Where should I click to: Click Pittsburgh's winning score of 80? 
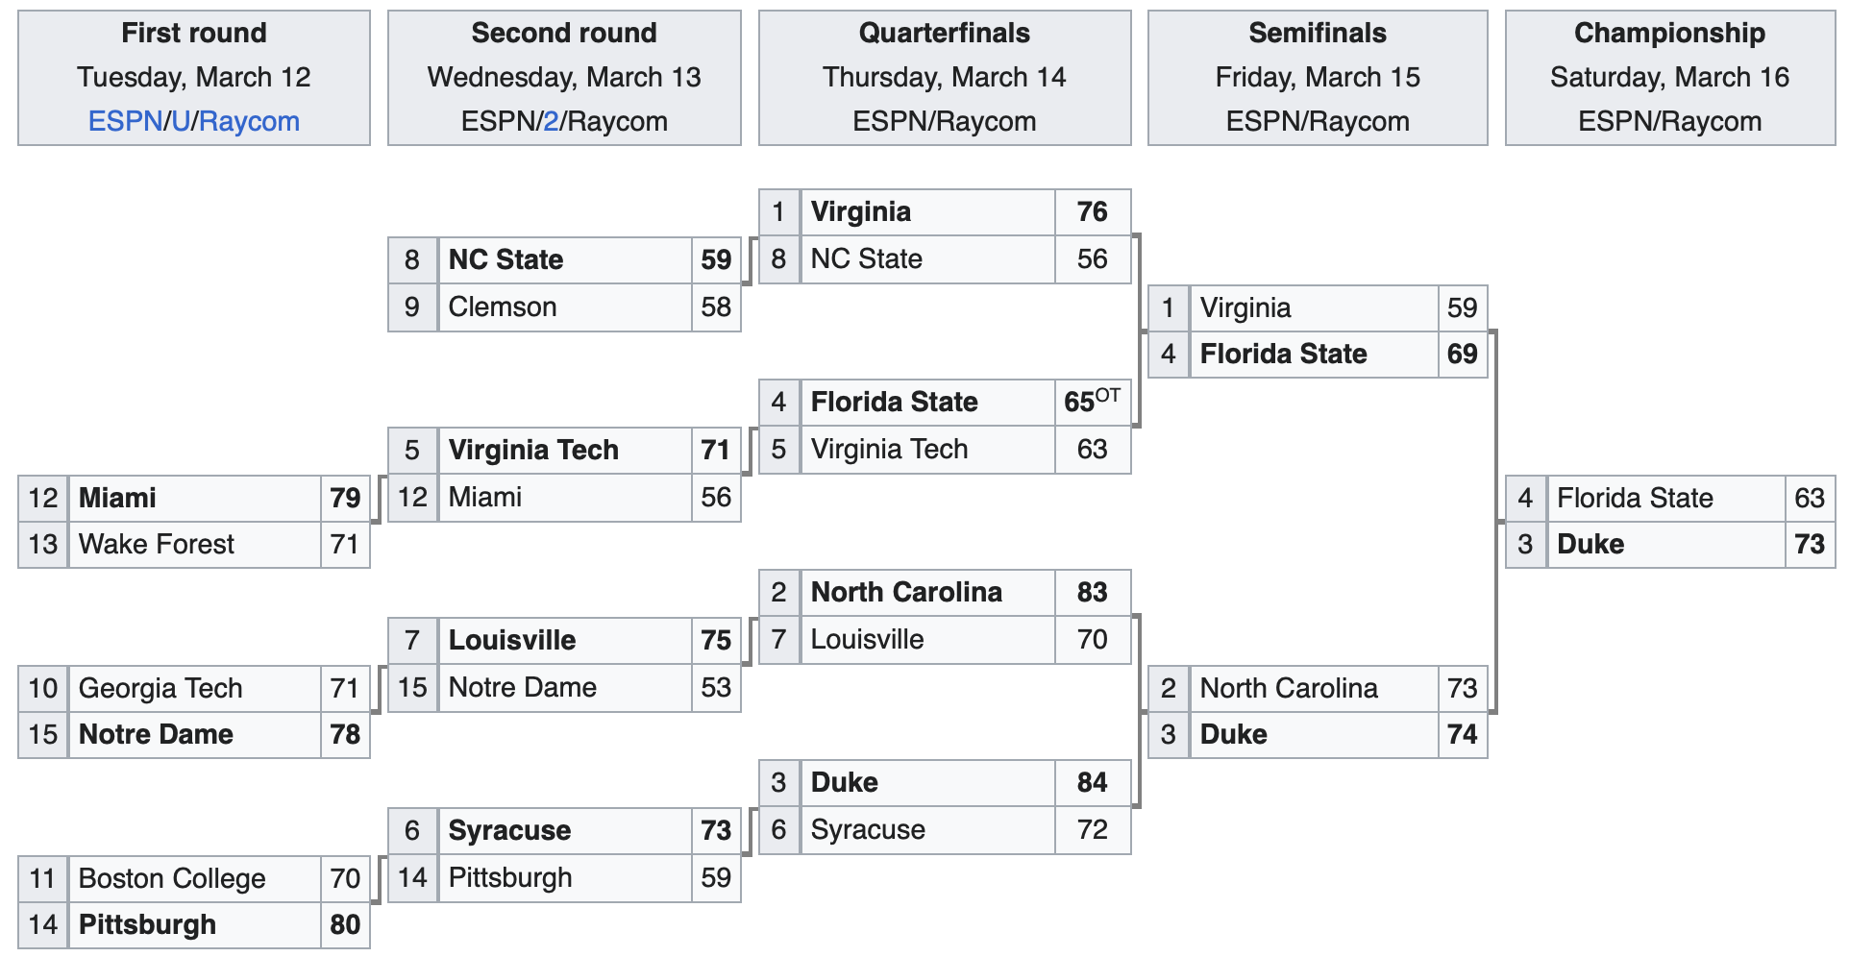tap(345, 925)
